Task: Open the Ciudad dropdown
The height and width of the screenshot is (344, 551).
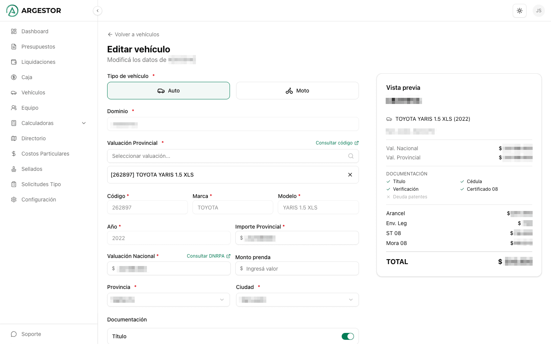Action: pos(297,300)
